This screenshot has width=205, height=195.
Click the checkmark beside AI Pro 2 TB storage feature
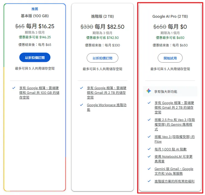(x=149, y=103)
